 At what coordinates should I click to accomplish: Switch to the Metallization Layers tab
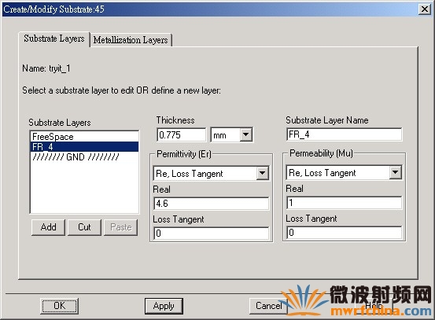[x=131, y=40]
